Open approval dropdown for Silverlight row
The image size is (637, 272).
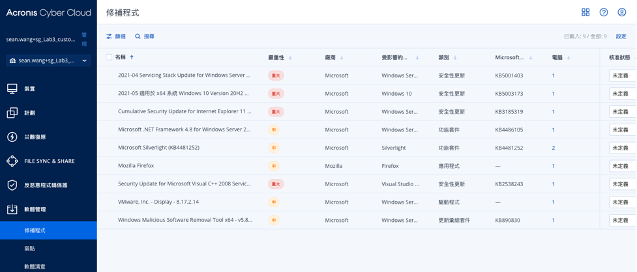tap(623, 148)
